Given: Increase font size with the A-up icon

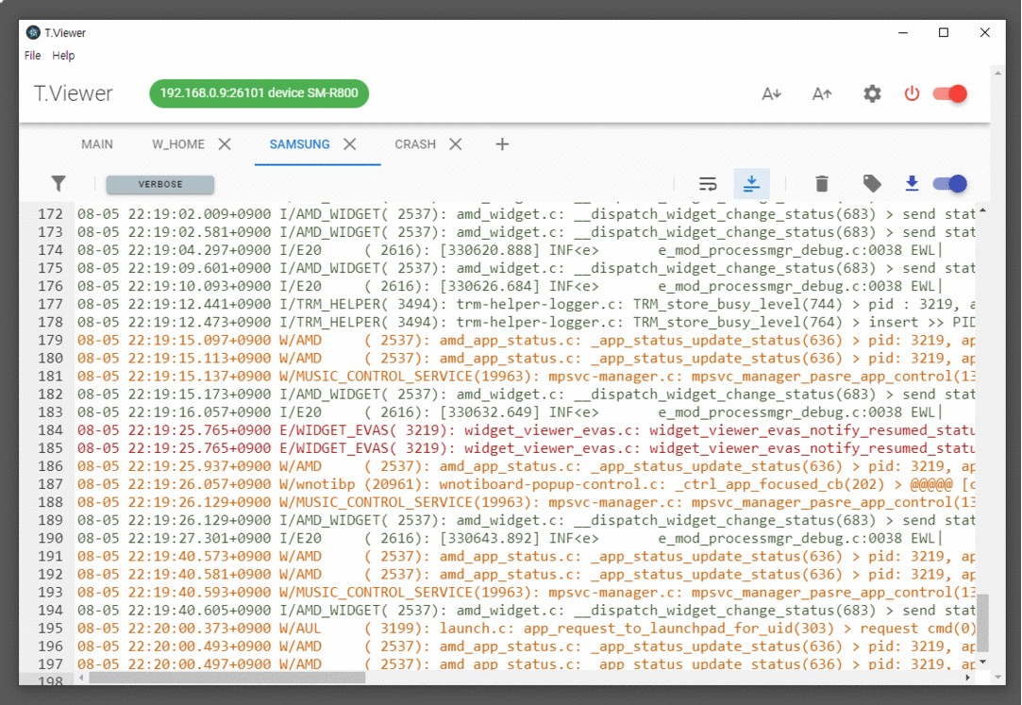Looking at the screenshot, I should (821, 93).
